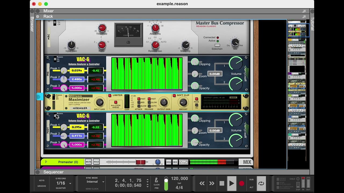Click the SEQ button on Premaster channel
The width and height of the screenshot is (344, 193).
(169, 162)
